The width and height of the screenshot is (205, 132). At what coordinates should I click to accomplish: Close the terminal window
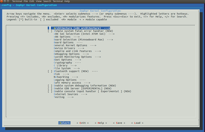2,1
